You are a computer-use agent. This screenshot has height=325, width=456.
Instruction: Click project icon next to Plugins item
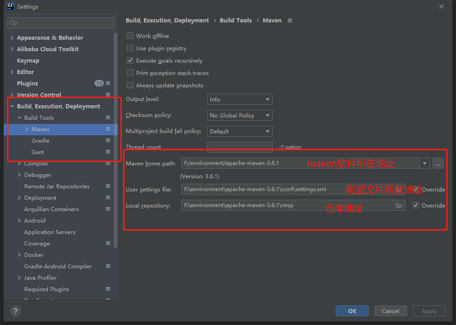pyautogui.click(x=108, y=84)
